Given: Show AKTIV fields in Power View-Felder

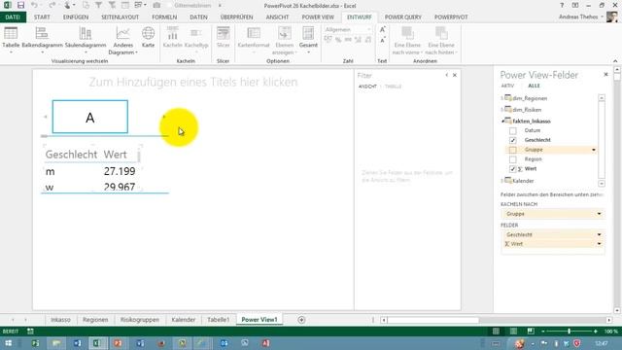Looking at the screenshot, I should click(x=507, y=86).
